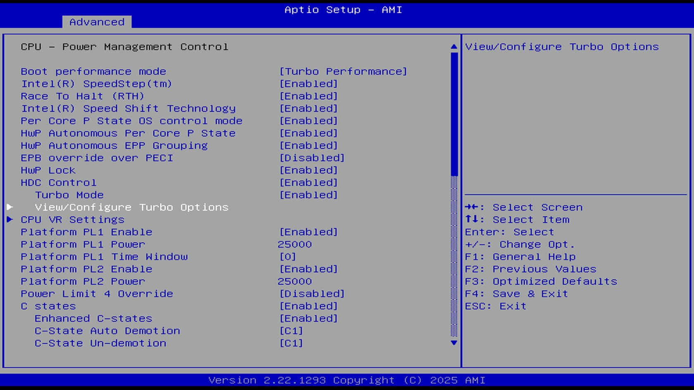
Task: Select Intel(R) SpeedStep(tm) label
Action: pyautogui.click(x=97, y=84)
